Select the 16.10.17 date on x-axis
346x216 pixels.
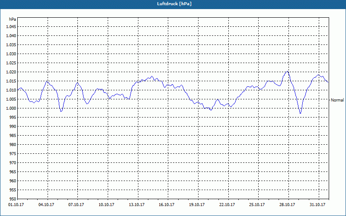coord(167,205)
